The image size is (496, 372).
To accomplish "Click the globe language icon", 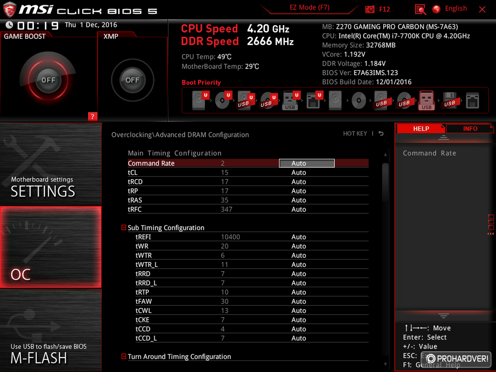I will point(436,9).
